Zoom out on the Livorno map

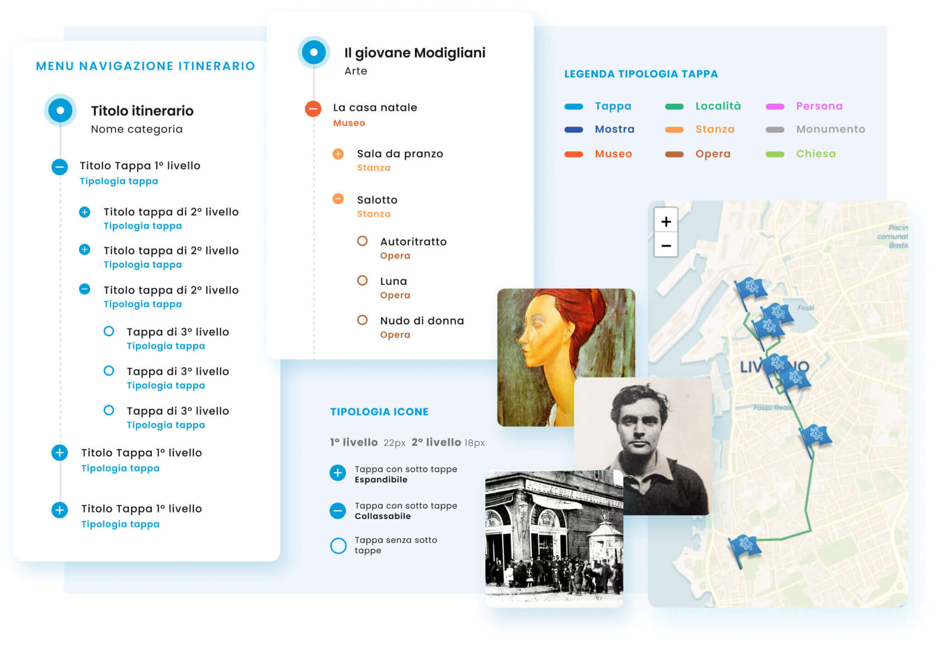point(665,246)
